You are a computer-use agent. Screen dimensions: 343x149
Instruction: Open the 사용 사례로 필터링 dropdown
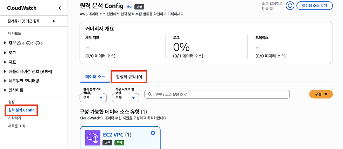(x=126, y=98)
